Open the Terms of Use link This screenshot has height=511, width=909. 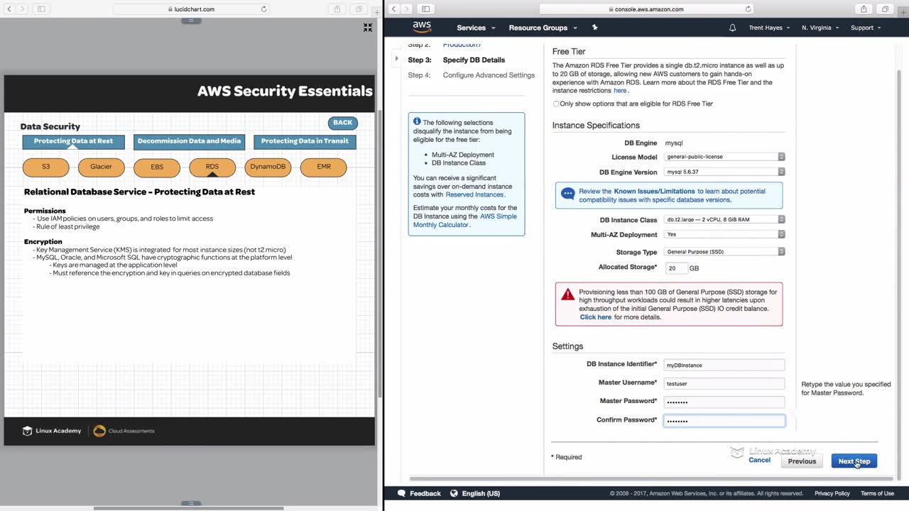[x=877, y=493]
